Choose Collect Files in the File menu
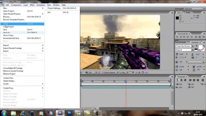Viewport: 206px width, 116px height. (x=22, y=78)
